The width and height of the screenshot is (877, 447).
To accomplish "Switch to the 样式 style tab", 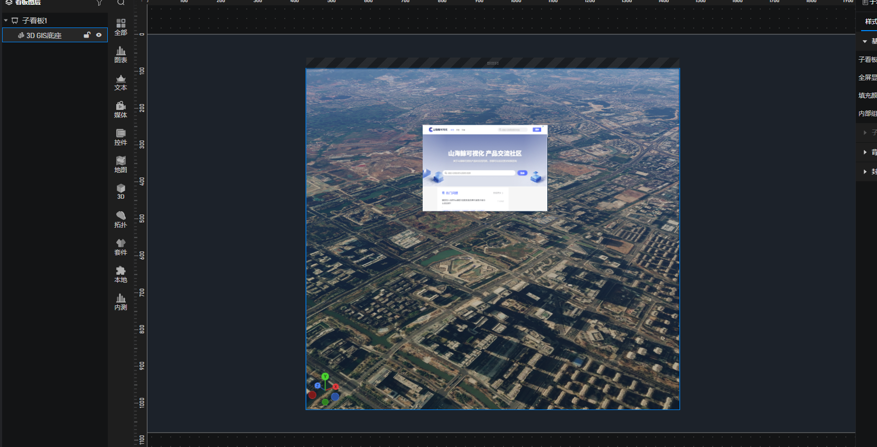I will 870,22.
